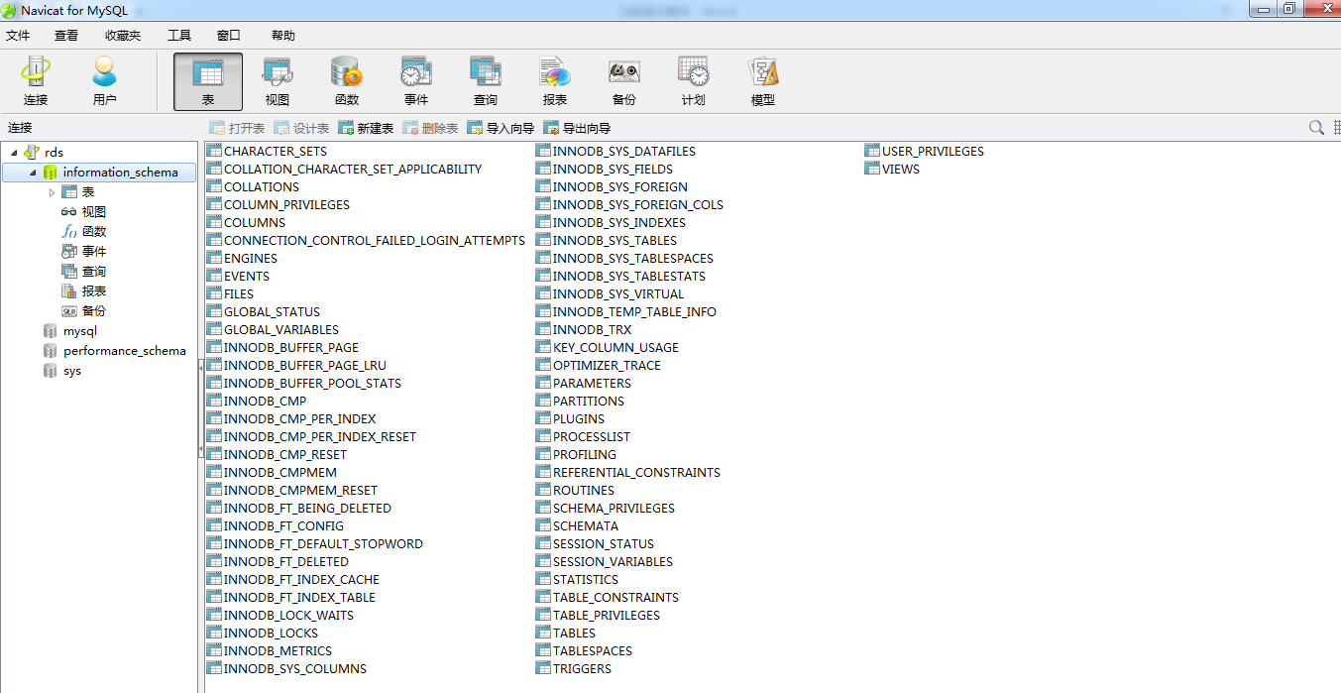Select the 视图 (View) toolbar icon

pos(278,81)
